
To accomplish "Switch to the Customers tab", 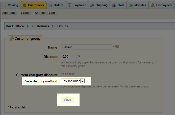I will click(33, 5).
